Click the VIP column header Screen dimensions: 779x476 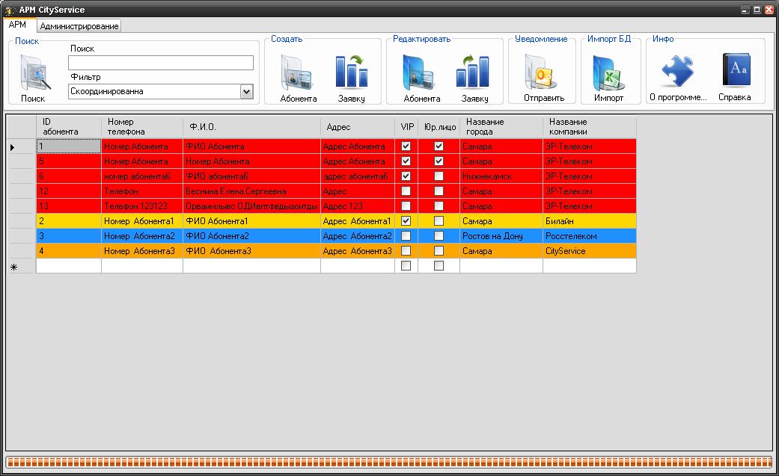[x=406, y=127]
